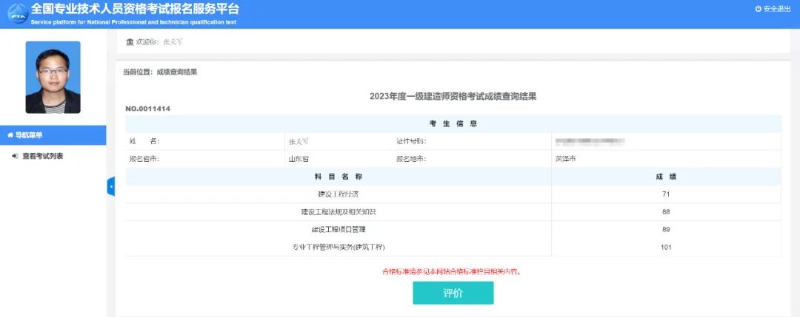
Task: Click the 成绩 column header
Action: click(x=666, y=177)
